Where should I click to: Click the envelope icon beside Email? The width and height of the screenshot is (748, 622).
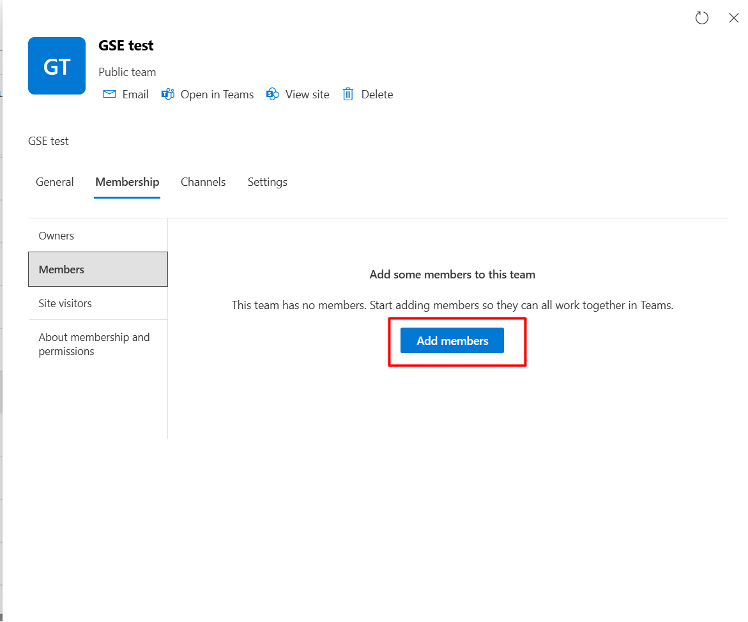click(x=110, y=95)
